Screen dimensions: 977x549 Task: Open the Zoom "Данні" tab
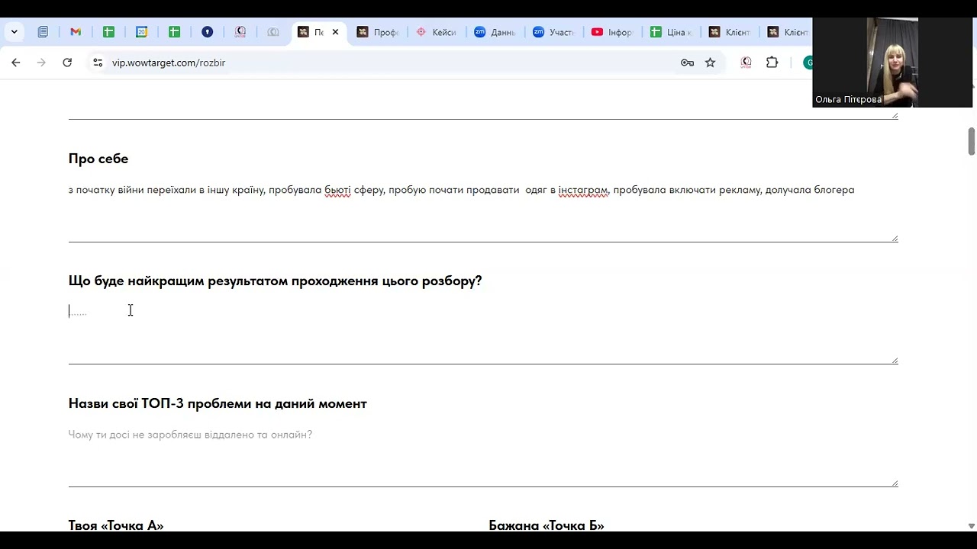click(495, 32)
